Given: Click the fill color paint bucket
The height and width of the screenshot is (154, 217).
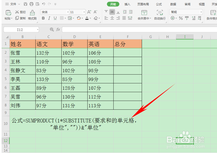Looking at the screenshot, I should [79, 18].
